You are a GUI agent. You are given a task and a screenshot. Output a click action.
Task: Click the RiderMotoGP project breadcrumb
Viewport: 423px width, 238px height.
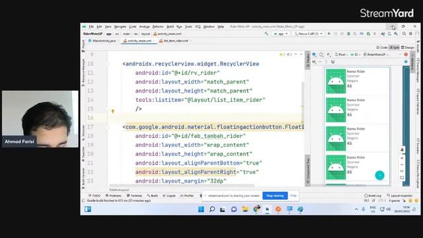point(93,34)
